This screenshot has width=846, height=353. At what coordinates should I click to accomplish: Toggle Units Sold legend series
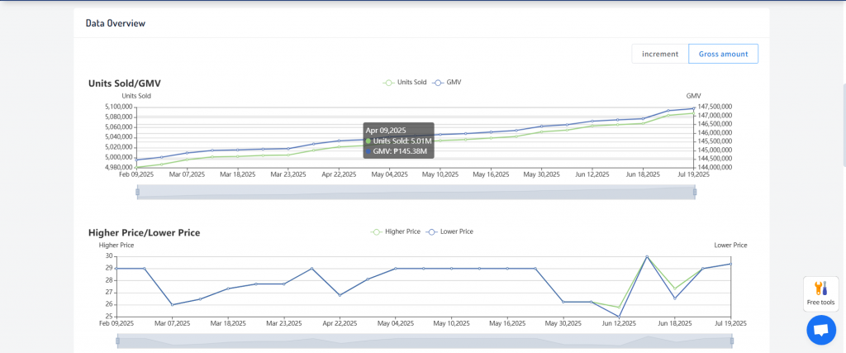coord(405,83)
